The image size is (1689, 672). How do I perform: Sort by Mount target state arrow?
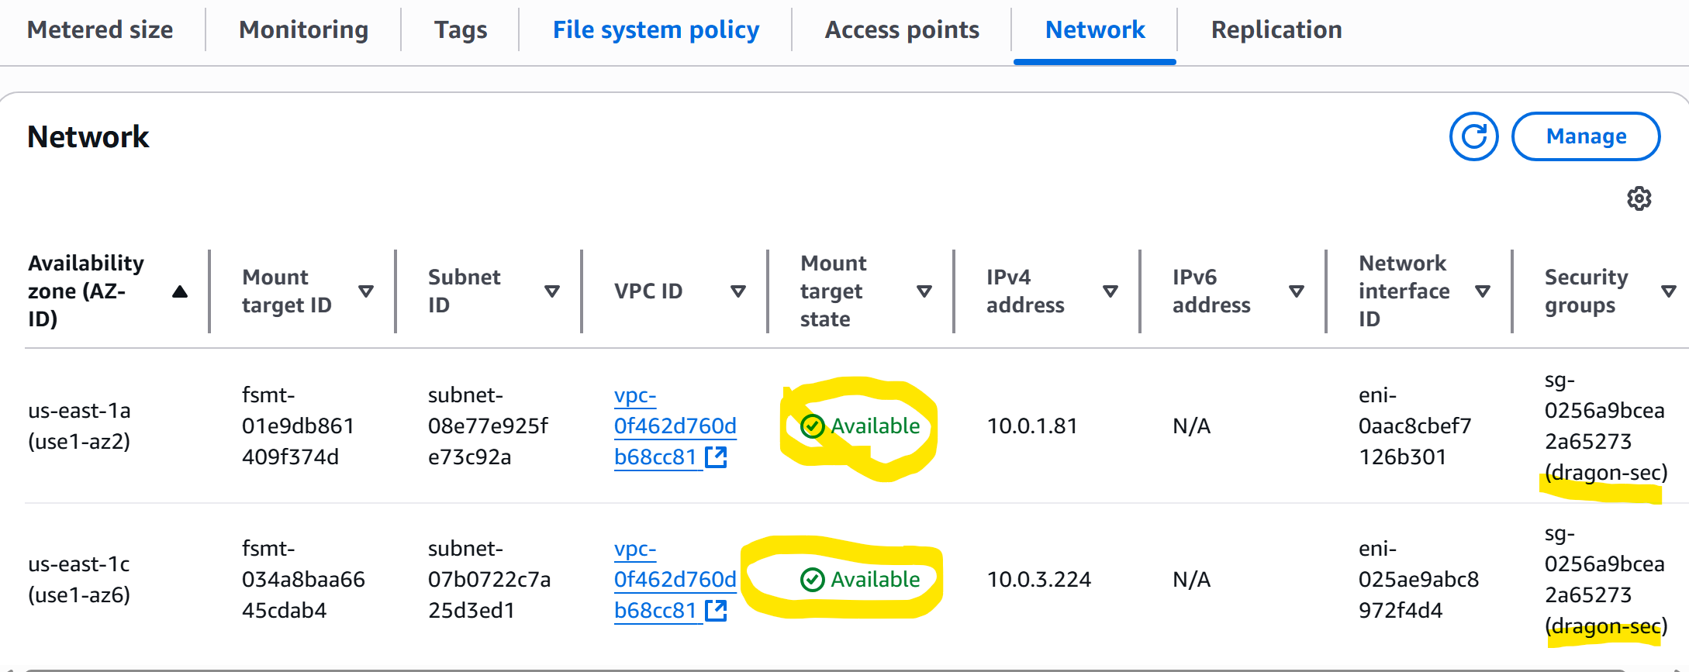tap(924, 291)
